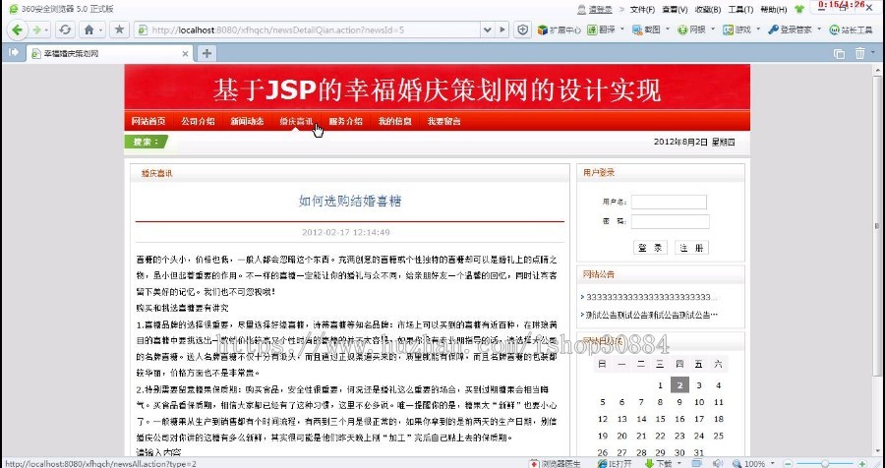This screenshot has width=885, height=468.
Task: Open the 工具(T) menu
Action: (740, 10)
